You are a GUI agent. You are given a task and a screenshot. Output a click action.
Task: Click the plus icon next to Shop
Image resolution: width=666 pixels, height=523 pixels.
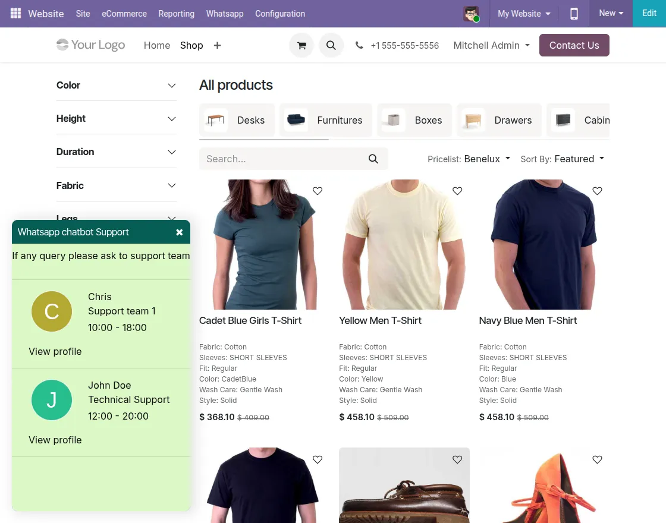point(217,45)
